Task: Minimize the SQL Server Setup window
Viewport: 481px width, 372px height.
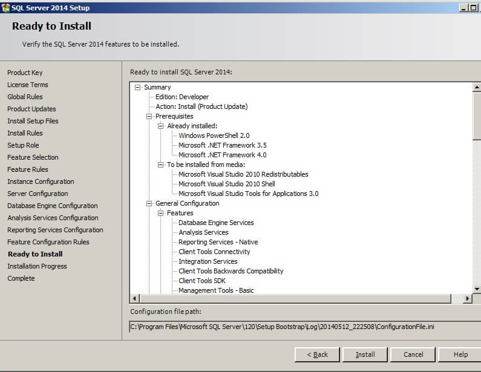Action: coord(463,8)
